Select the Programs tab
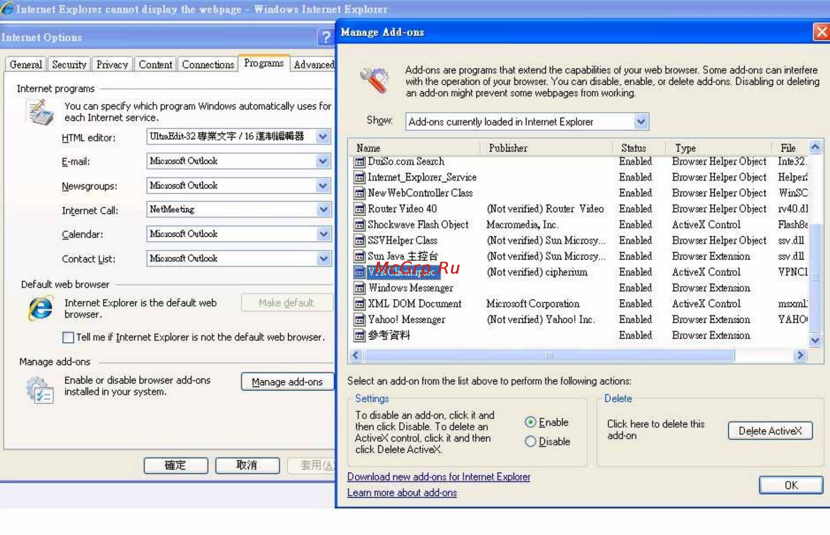 264,63
